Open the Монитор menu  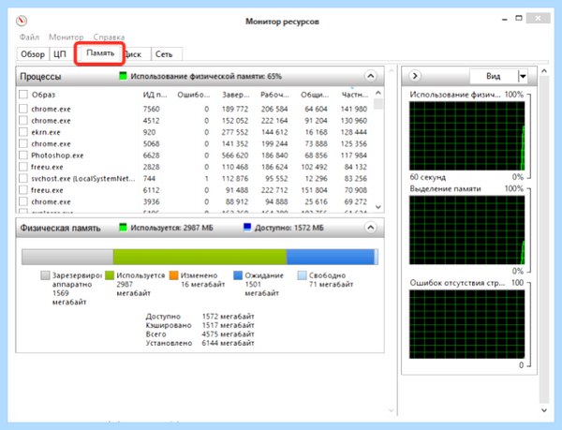pyautogui.click(x=66, y=37)
